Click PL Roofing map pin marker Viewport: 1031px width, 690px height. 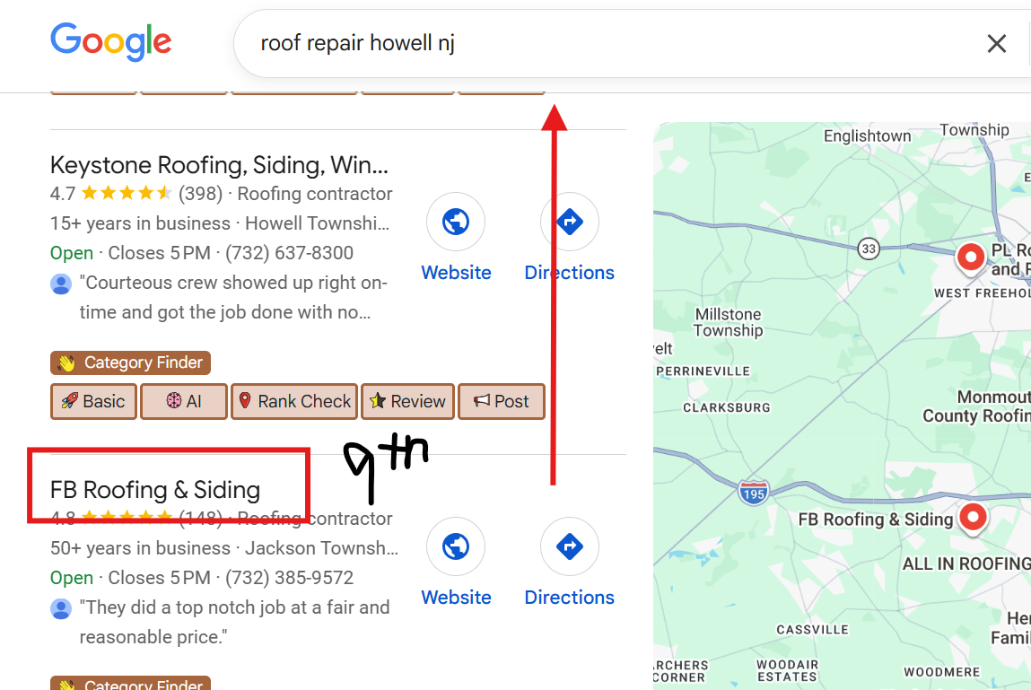click(970, 258)
